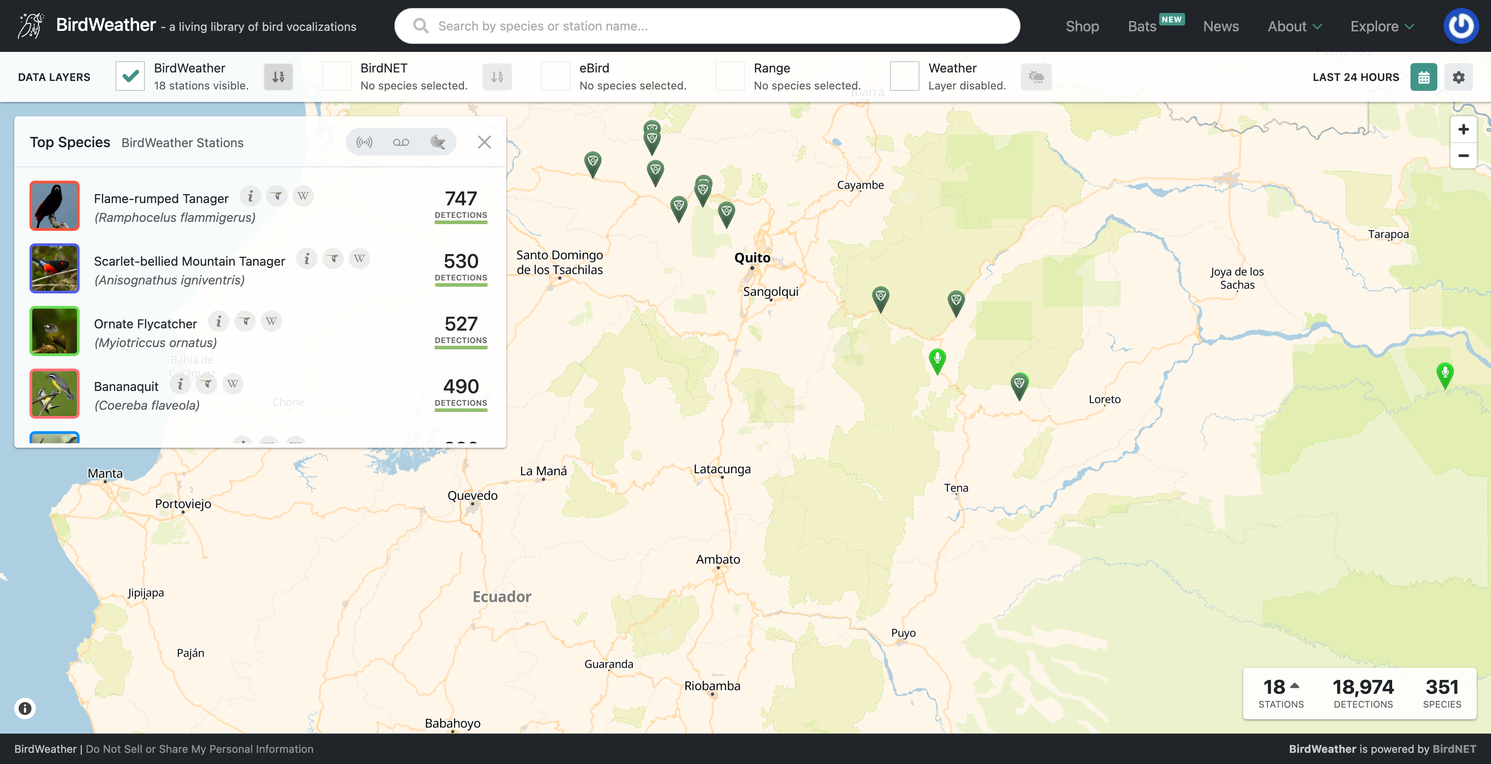The height and width of the screenshot is (764, 1491).
Task: Filter map by Flame-rumped Tanager
Action: point(277,196)
